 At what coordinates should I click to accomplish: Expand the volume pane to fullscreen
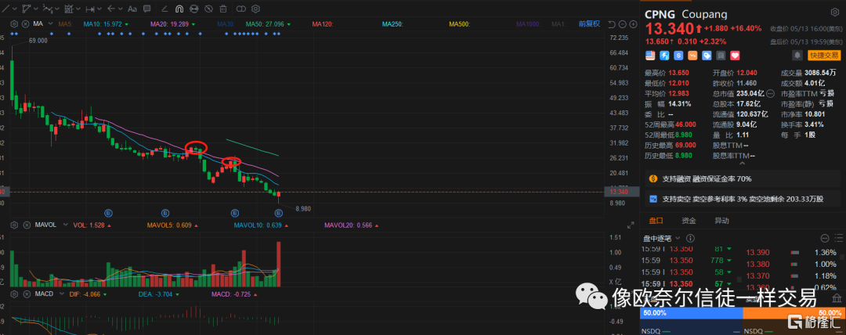(x=630, y=225)
